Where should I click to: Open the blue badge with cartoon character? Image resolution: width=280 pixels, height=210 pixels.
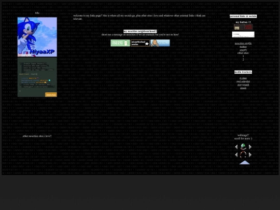pos(160,43)
